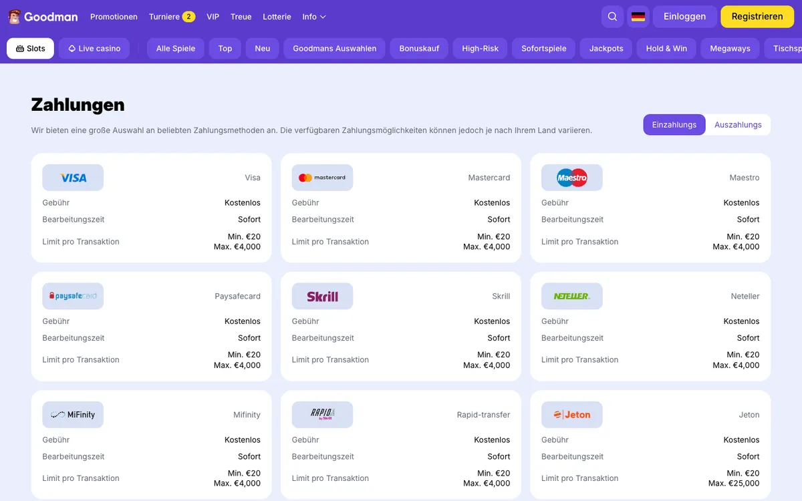The height and width of the screenshot is (501, 802).
Task: Click the Jeton name text label
Action: 749,415
